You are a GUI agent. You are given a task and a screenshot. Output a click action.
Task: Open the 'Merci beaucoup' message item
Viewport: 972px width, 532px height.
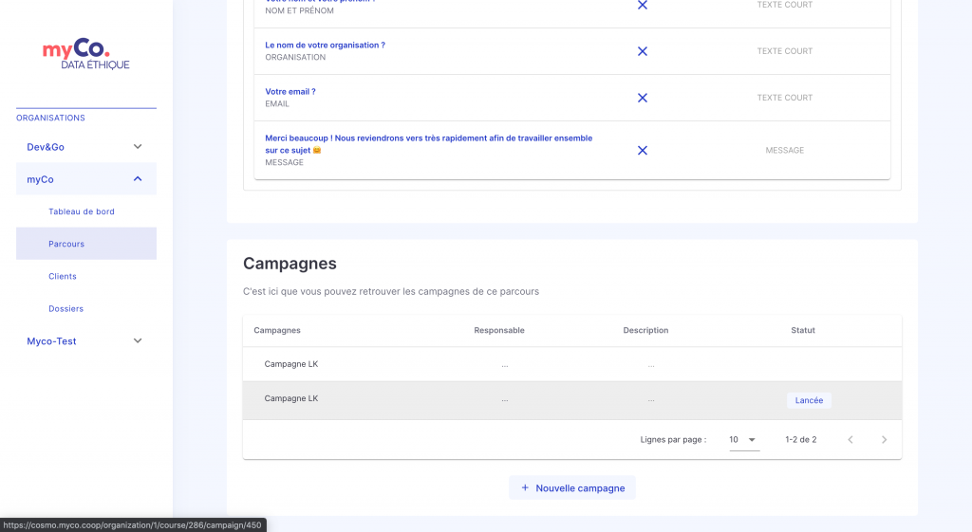coord(428,144)
